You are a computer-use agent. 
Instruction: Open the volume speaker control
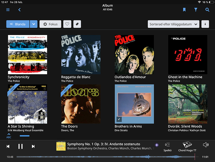(x=206, y=145)
